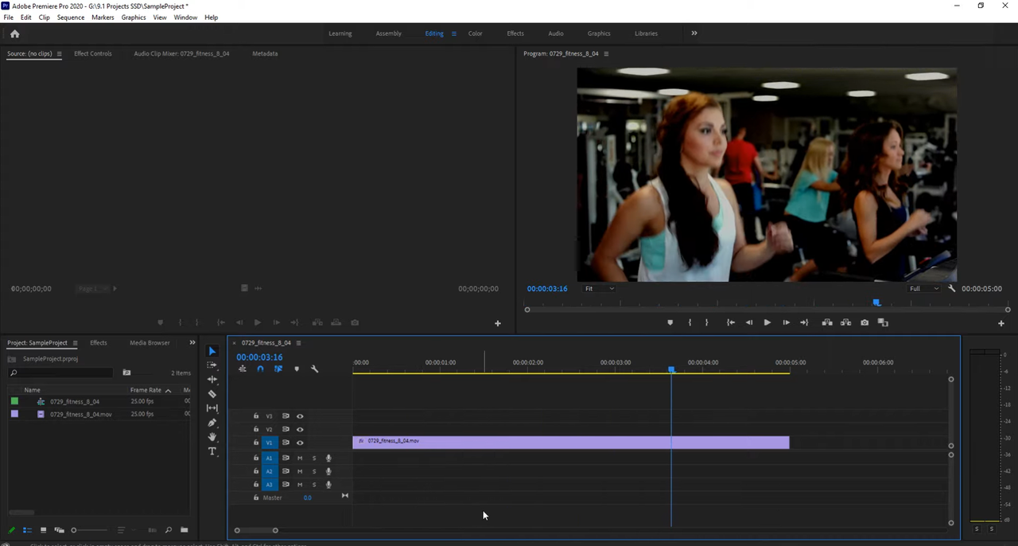Expand the workspace overflow chevron

[694, 33]
